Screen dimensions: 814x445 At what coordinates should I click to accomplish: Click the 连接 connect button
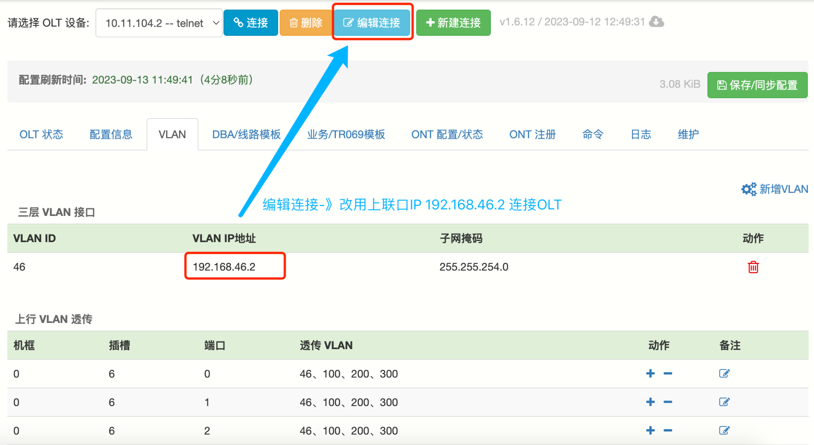tap(250, 23)
